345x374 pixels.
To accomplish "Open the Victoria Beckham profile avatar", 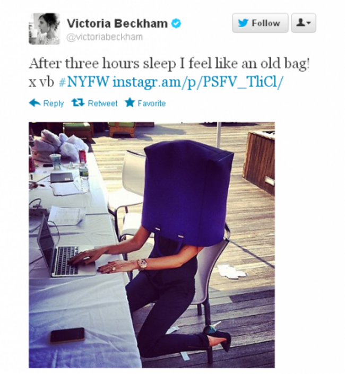I will tap(45, 29).
